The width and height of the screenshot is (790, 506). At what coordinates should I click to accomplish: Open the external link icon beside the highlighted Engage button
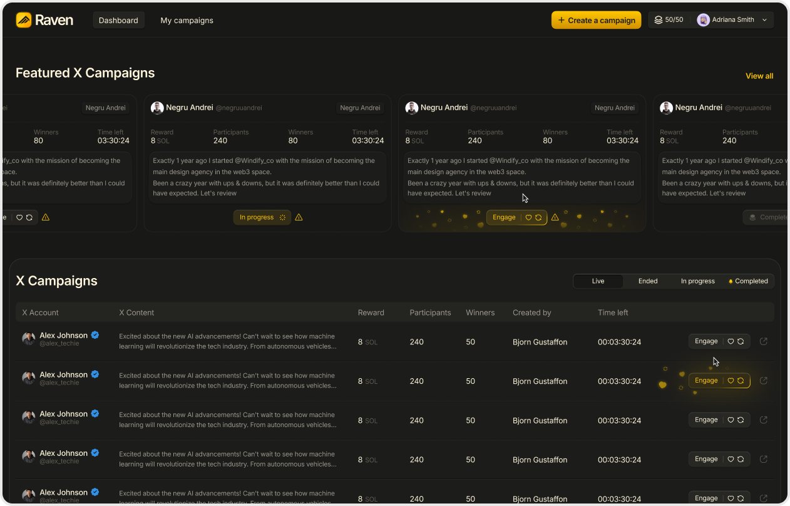pyautogui.click(x=763, y=381)
